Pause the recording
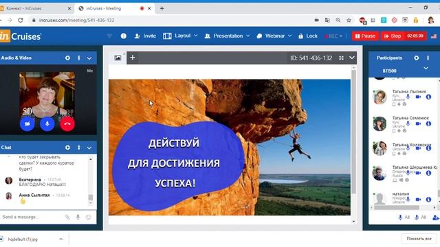 click(365, 36)
